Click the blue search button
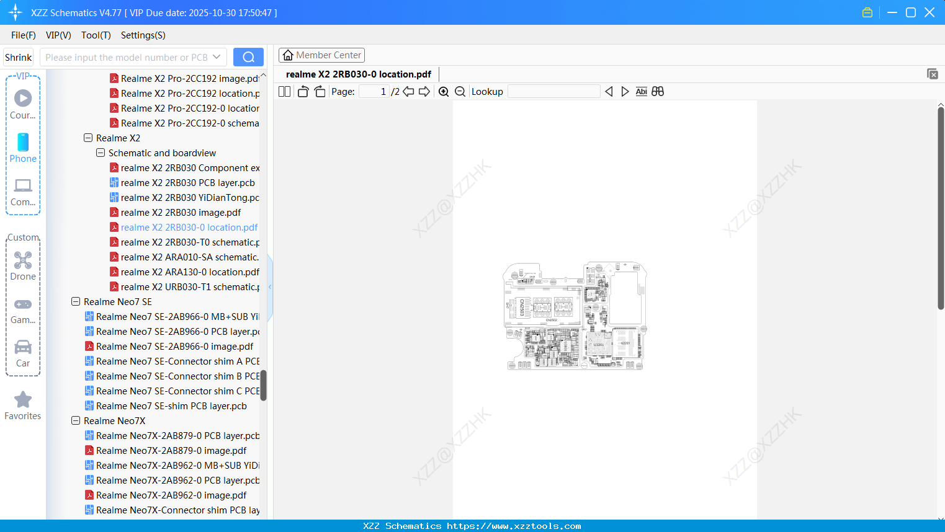Screen dimensions: 945x532 (248, 57)
